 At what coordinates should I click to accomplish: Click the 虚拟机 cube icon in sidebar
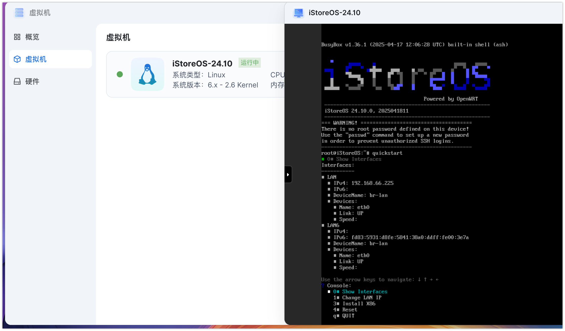[17, 59]
